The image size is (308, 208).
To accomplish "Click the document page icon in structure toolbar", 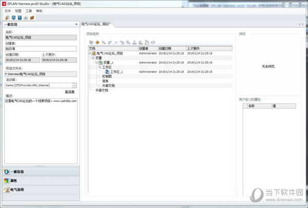I will [x=147, y=43].
